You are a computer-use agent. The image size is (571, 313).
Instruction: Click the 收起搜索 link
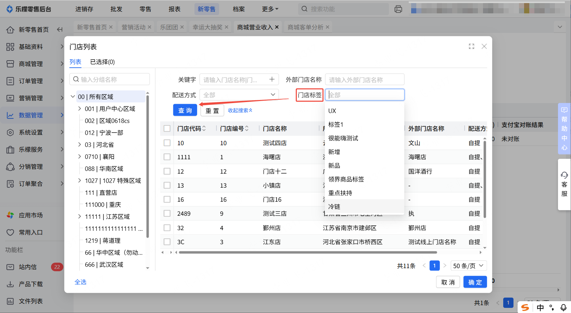[x=240, y=110]
